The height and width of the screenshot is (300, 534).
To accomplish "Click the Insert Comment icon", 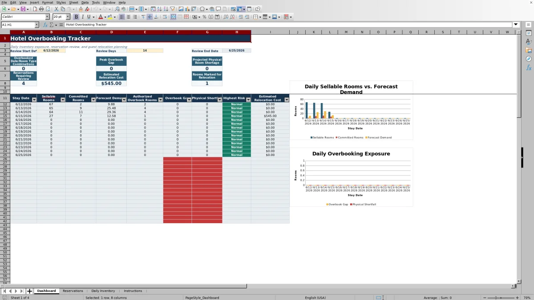I will 218,9.
